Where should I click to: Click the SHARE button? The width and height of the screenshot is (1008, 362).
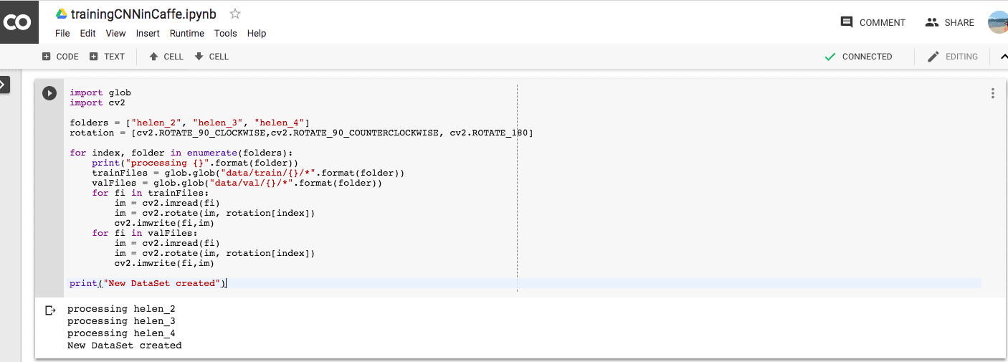(x=949, y=22)
